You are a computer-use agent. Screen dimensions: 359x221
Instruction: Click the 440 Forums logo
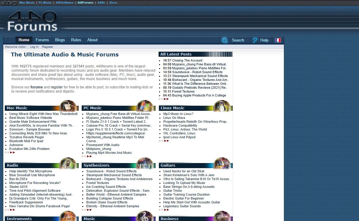pos(32,21)
